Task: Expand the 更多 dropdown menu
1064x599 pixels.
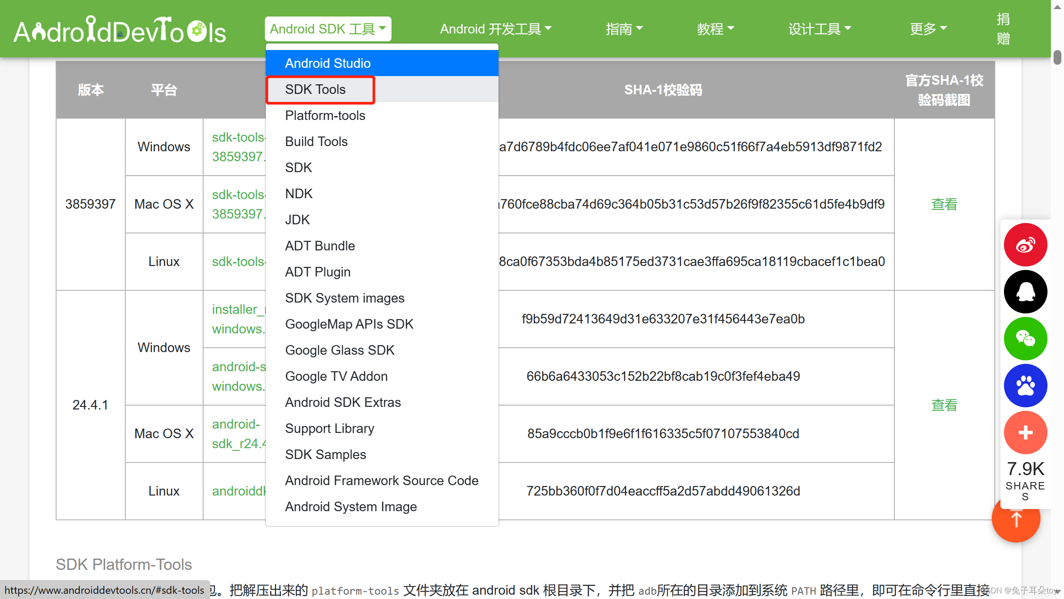Action: [928, 29]
